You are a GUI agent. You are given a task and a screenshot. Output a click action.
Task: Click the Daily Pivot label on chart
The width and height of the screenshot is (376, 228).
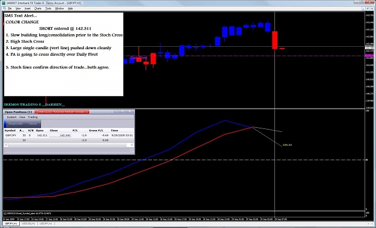[138, 58]
